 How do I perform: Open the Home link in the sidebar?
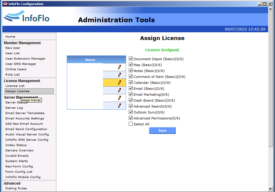[x=10, y=37]
